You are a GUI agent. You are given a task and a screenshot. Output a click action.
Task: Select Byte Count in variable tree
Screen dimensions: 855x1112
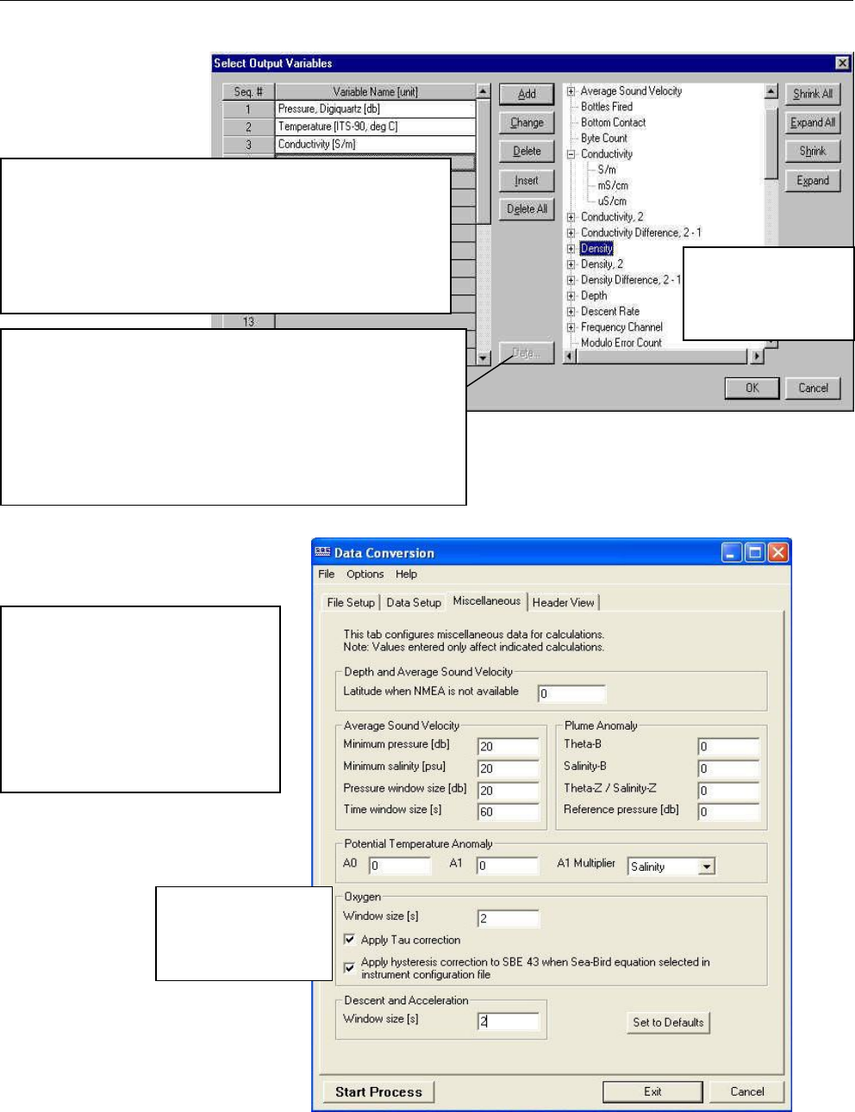[x=603, y=139]
